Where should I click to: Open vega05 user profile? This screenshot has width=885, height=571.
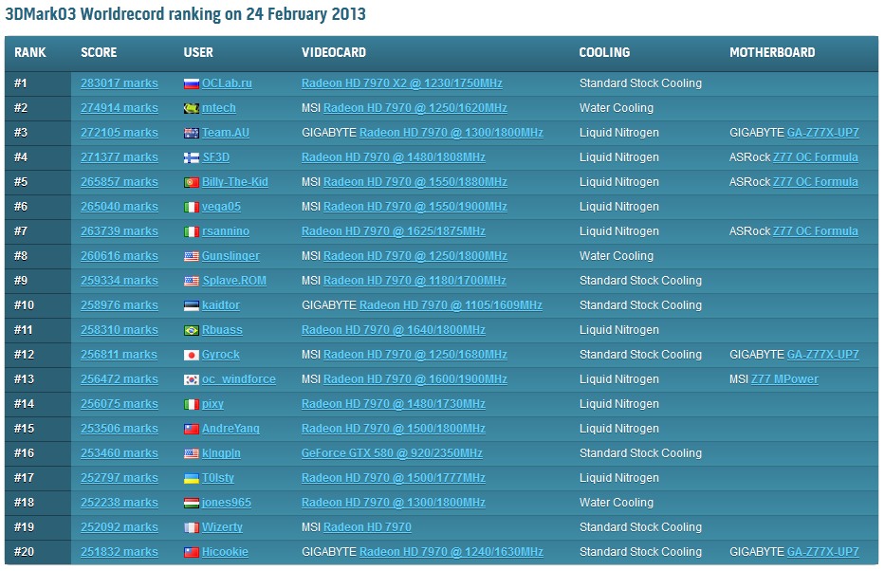221,207
